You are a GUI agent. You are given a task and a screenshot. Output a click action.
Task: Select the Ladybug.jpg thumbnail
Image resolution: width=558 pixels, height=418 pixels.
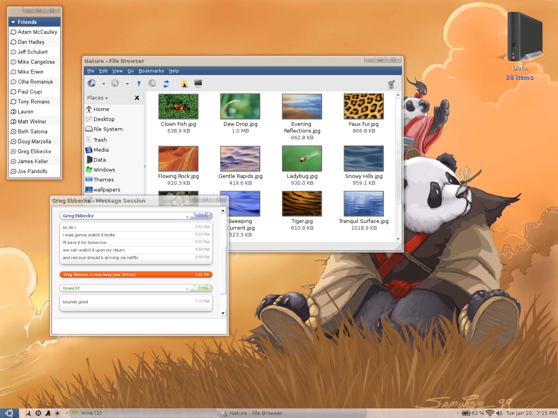(x=302, y=158)
